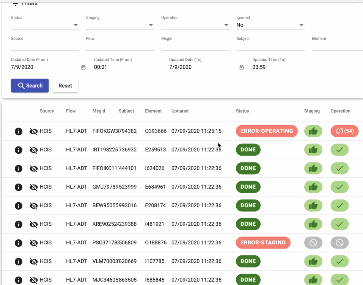Image resolution: width=363 pixels, height=285 pixels.
Task: Toggle ignore eye icon for GMJ79789 row
Action: click(33, 187)
